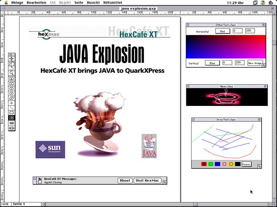This screenshot has width=277, height=207.
Task: Open the Points dropdown in DrawTest
Action: (x=246, y=164)
